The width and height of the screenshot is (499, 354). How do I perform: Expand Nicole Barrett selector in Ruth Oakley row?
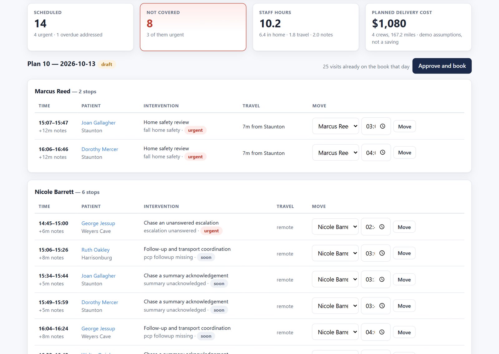pyautogui.click(x=335, y=253)
